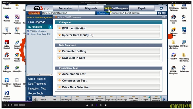Click the orange Vehicle selection button
Screen dimensions: 193x109
click(x=34, y=13)
